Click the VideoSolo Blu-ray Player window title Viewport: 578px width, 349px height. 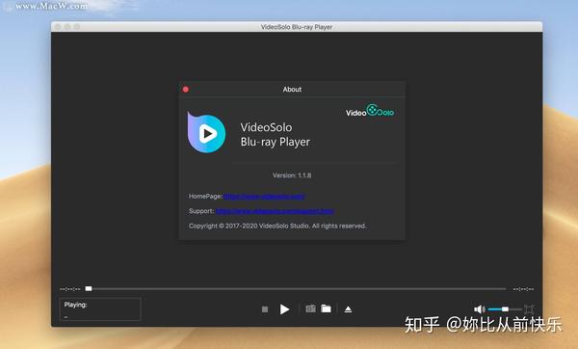pos(297,27)
